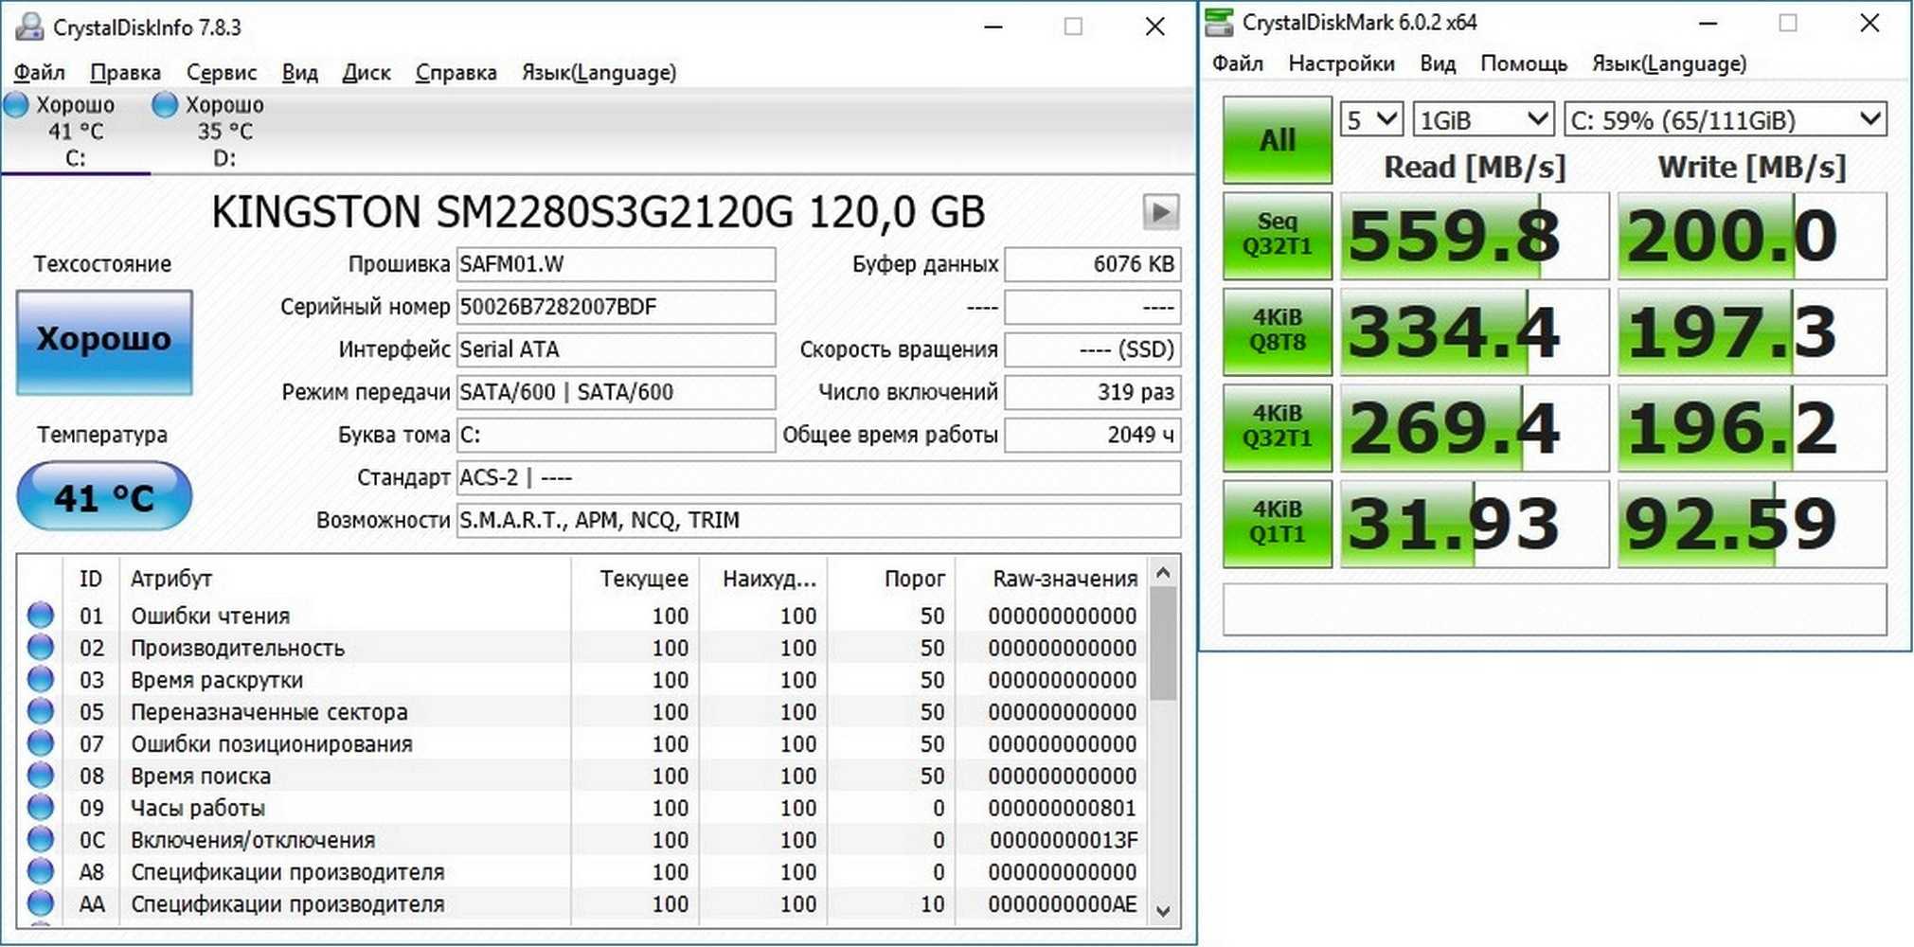
Task: Click status orb for attribute 07
Action: click(x=41, y=743)
